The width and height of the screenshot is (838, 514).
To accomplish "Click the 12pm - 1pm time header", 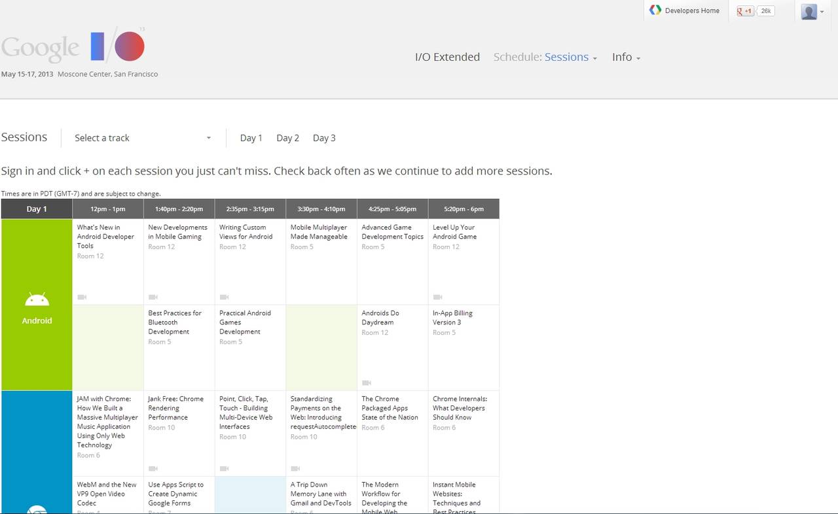I will (x=108, y=209).
